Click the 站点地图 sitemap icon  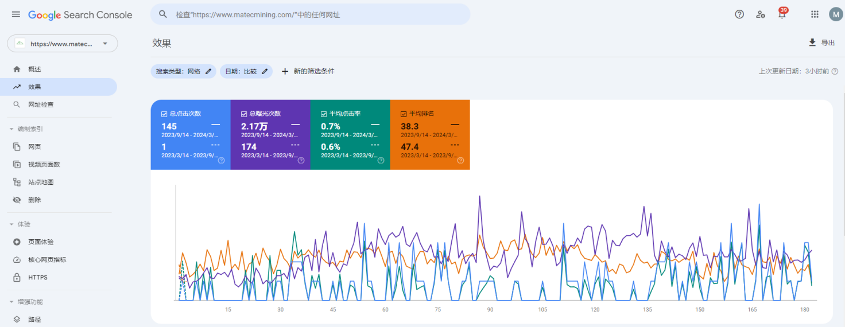(x=17, y=182)
